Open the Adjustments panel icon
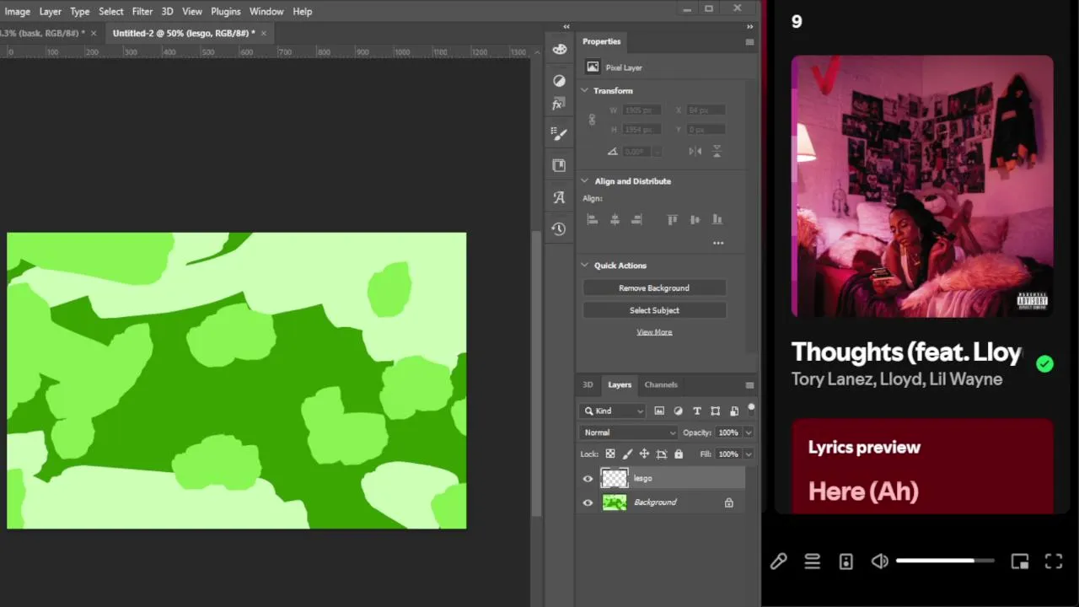 tap(559, 81)
